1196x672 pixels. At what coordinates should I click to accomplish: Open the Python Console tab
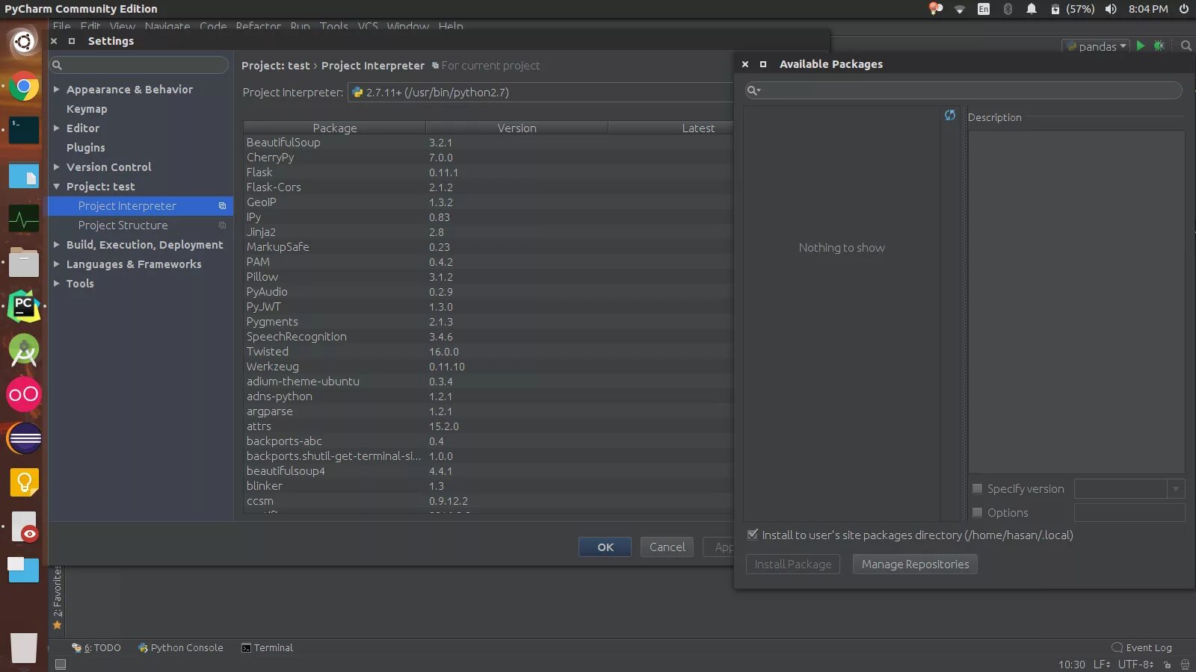(x=181, y=647)
